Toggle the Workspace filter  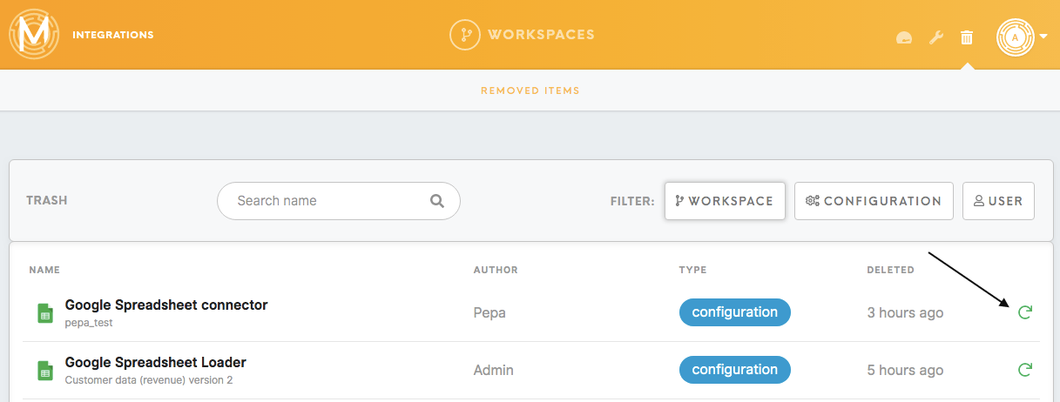pos(725,201)
